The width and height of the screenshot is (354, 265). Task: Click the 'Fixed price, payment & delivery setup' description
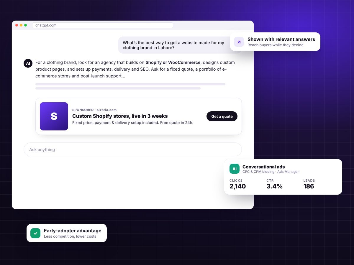coord(133,122)
